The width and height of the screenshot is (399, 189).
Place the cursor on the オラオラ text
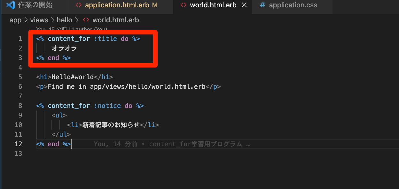click(x=64, y=48)
